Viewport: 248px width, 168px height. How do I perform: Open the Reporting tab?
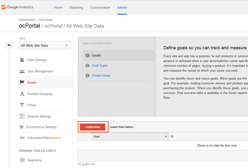pos(76,7)
